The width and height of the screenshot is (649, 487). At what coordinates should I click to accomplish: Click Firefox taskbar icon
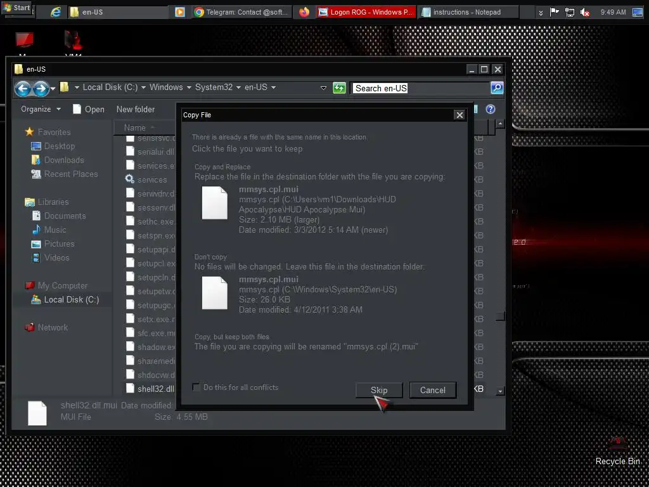pyautogui.click(x=304, y=12)
